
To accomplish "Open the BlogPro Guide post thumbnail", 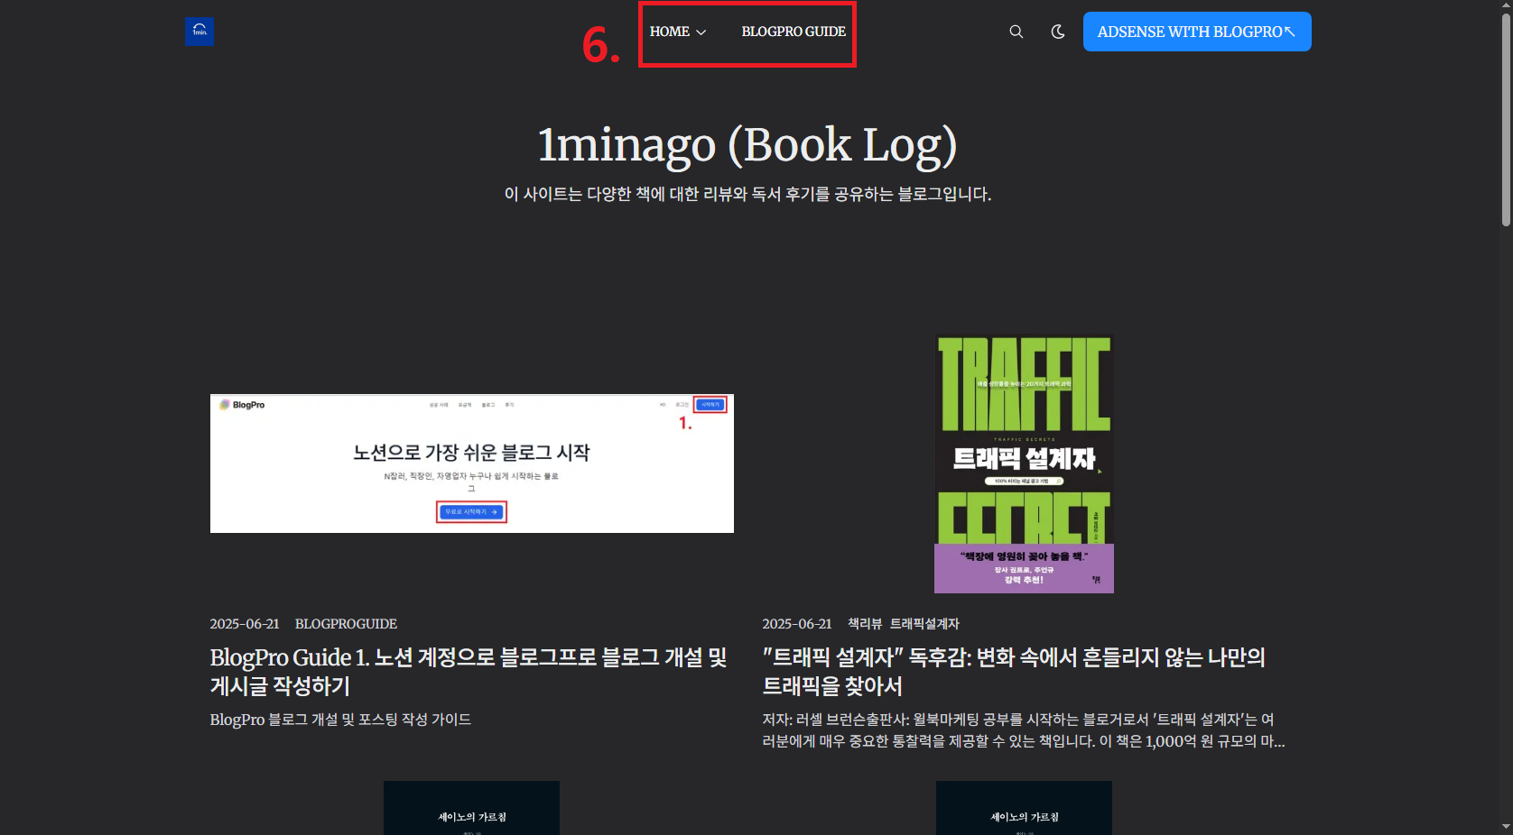I will coord(472,463).
